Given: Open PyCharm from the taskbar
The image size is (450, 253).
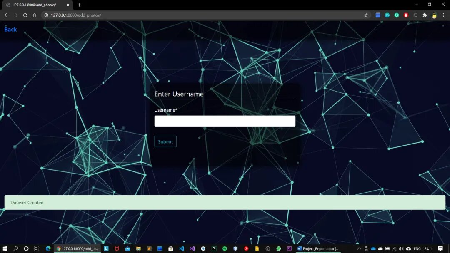Looking at the screenshot, I should (214, 248).
